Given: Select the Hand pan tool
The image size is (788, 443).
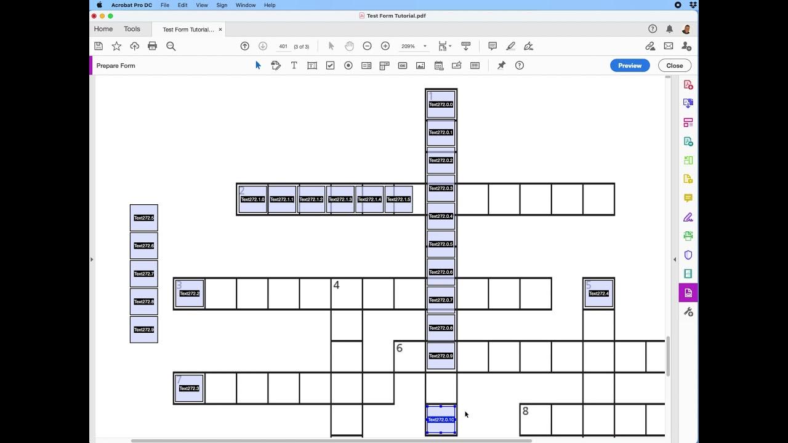Looking at the screenshot, I should 349,46.
